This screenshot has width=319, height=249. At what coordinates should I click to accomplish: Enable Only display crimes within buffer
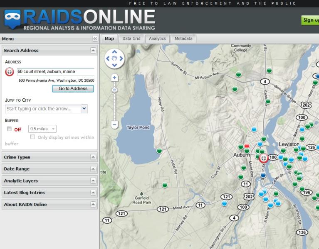[32, 137]
